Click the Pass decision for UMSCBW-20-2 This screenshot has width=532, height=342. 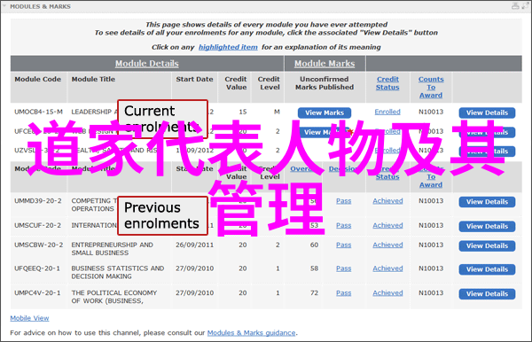[x=344, y=245]
